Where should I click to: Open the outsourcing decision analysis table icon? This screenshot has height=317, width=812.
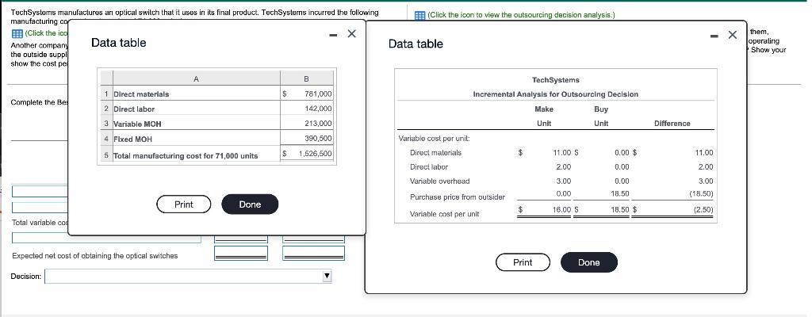(420, 16)
